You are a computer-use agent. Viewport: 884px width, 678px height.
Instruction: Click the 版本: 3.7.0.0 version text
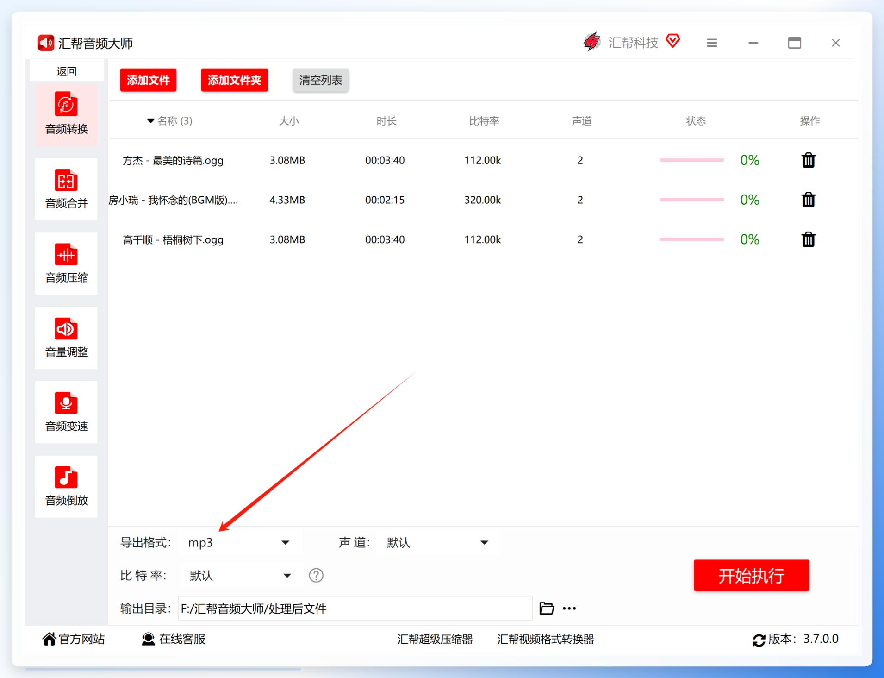tap(803, 639)
